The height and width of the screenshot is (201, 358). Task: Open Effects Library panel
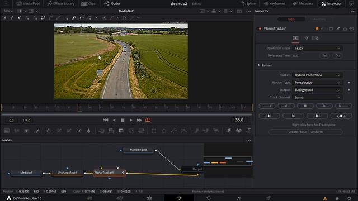coord(61,4)
